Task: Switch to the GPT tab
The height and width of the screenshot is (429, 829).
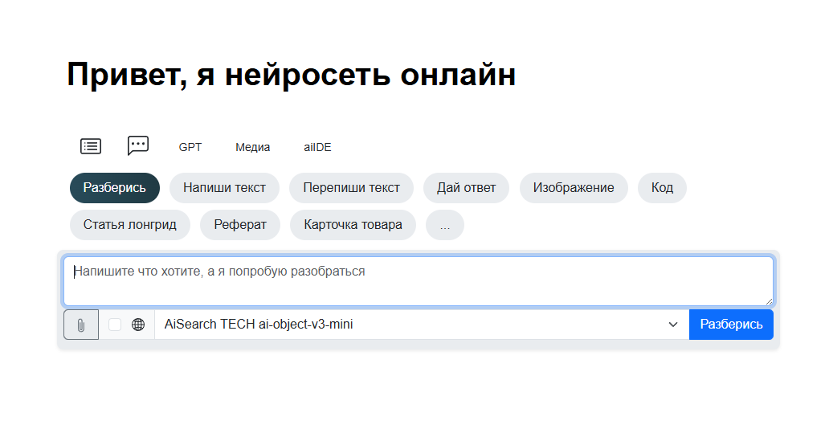Action: click(190, 147)
